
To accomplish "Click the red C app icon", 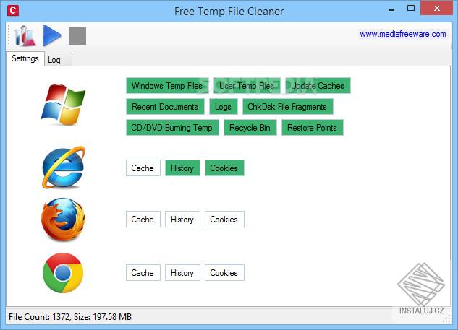I will tap(13, 11).
